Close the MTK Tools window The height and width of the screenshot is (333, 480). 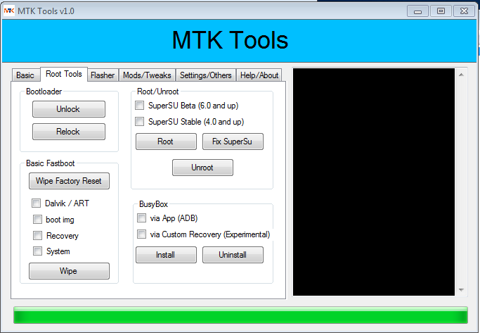[464, 11]
